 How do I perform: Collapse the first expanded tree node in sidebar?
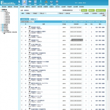pyautogui.click(x=1, y=11)
